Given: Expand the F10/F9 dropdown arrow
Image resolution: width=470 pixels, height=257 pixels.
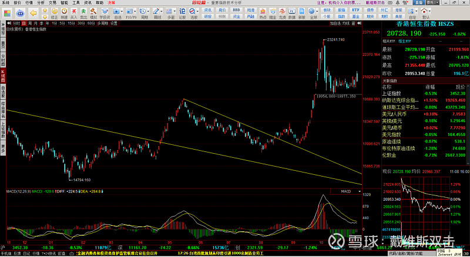Looking at the screenshot, I should click(x=135, y=11).
